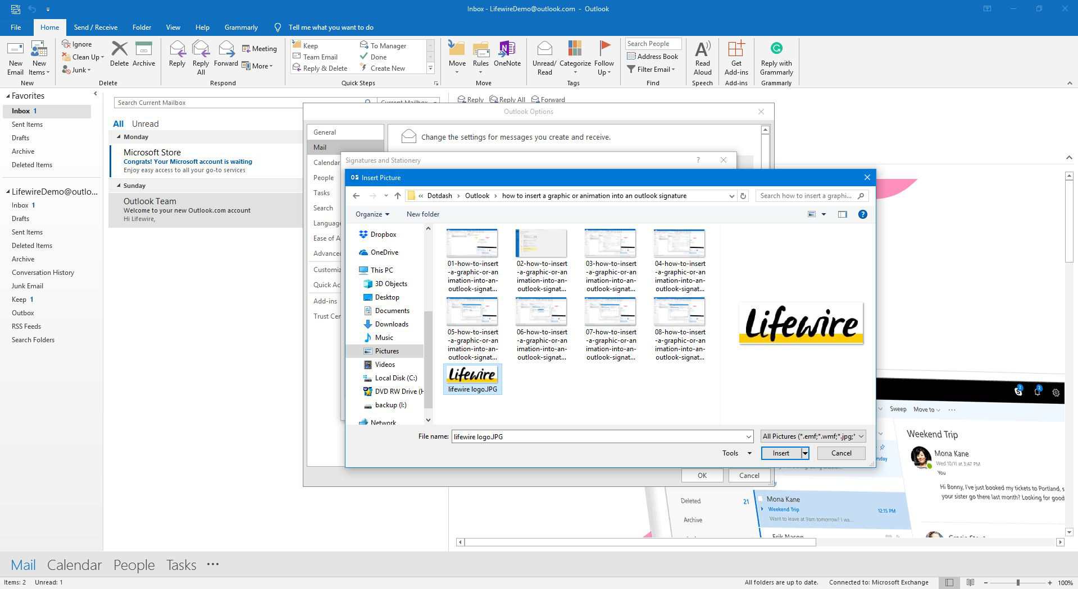Switch to Reading view in status bar
The width and height of the screenshot is (1078, 589).
[x=970, y=582]
